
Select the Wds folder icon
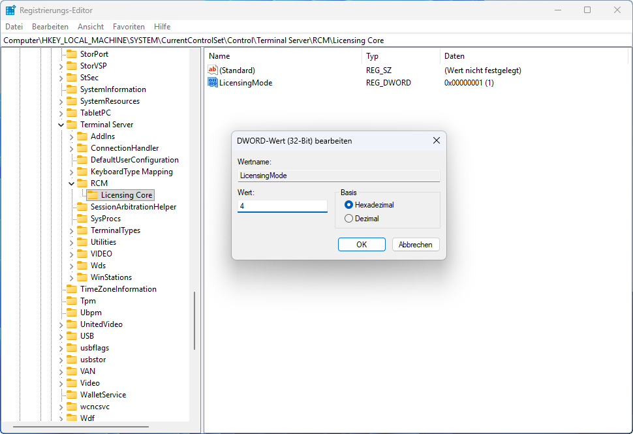(82, 265)
